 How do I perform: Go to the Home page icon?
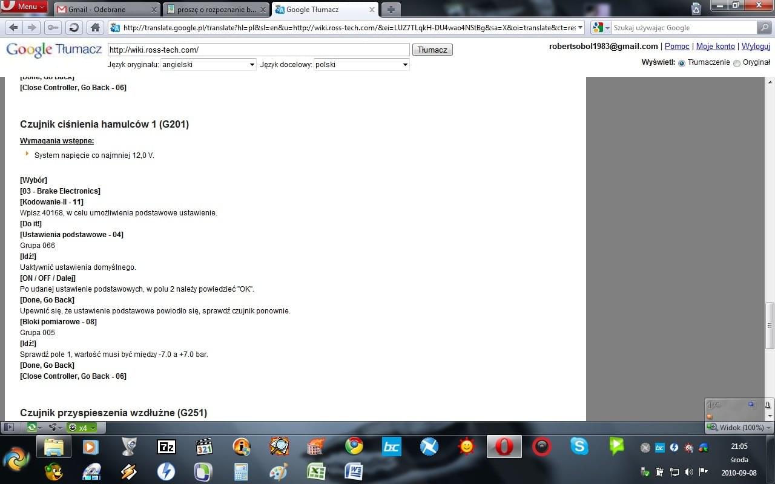click(94, 27)
